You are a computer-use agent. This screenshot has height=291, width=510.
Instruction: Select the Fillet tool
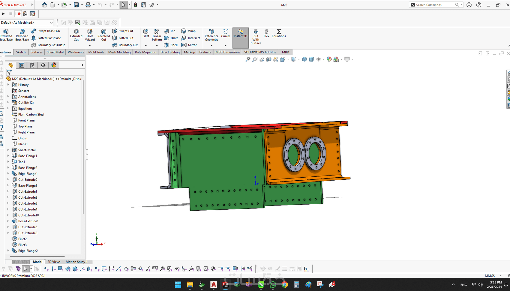pos(146,33)
